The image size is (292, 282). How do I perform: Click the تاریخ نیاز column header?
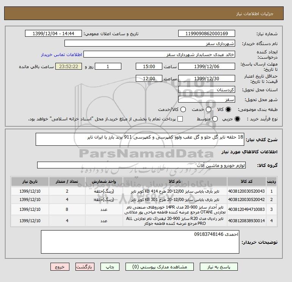point(30,181)
